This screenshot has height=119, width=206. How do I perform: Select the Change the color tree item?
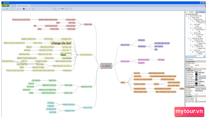pyautogui.click(x=198, y=40)
